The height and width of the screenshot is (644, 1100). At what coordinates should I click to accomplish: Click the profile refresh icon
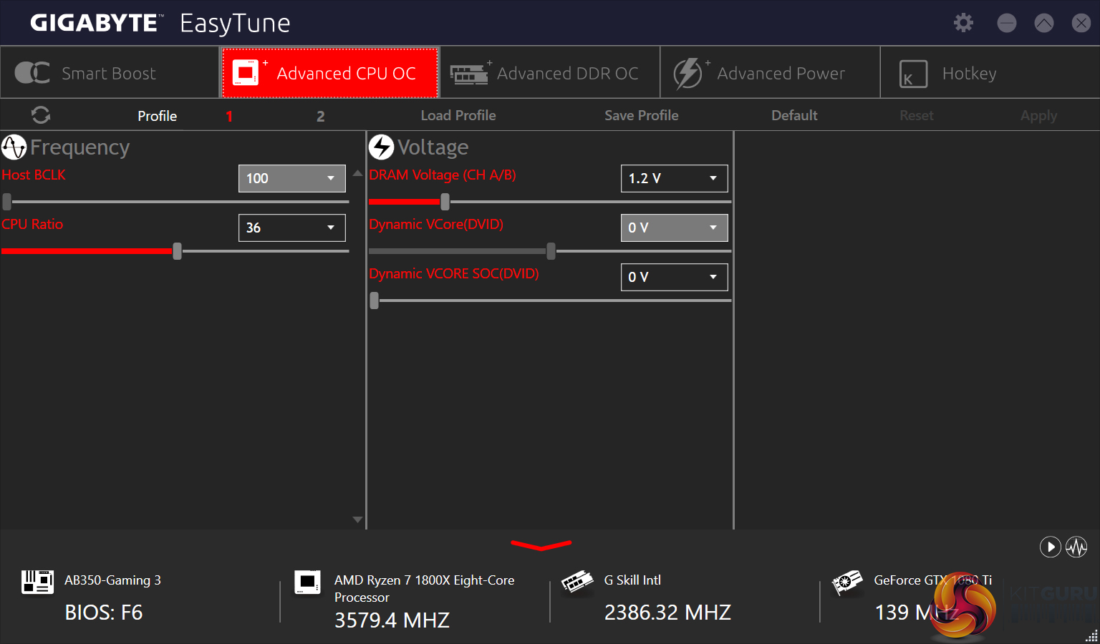click(41, 115)
